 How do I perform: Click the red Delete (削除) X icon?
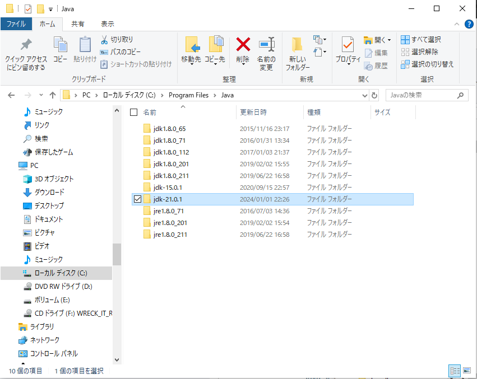point(243,44)
